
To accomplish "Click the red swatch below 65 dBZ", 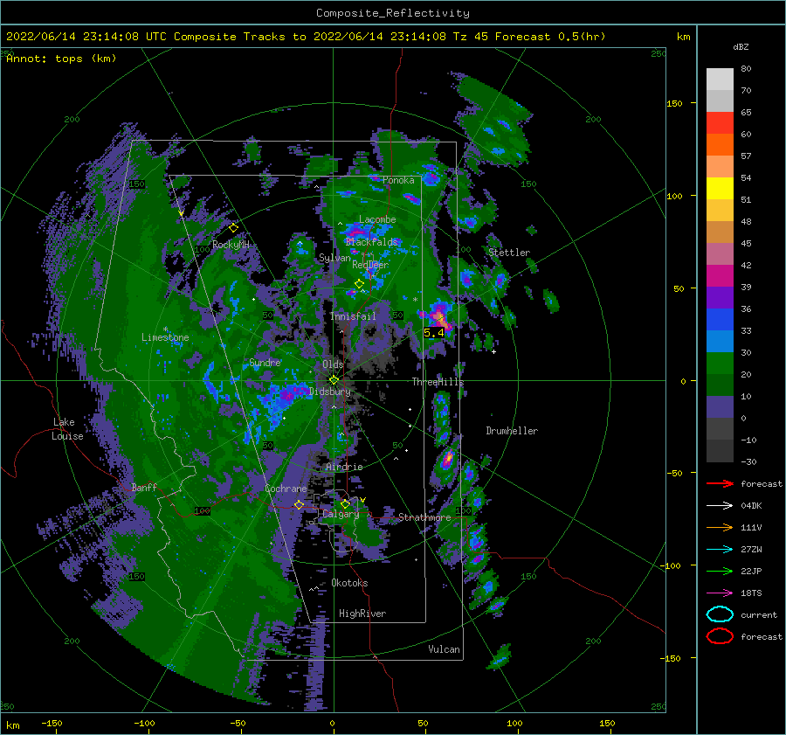I will pos(720,123).
